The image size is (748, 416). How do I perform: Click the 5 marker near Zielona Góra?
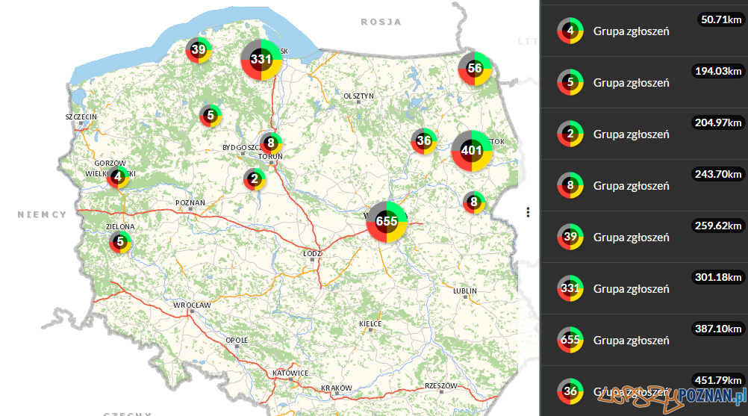point(120,242)
